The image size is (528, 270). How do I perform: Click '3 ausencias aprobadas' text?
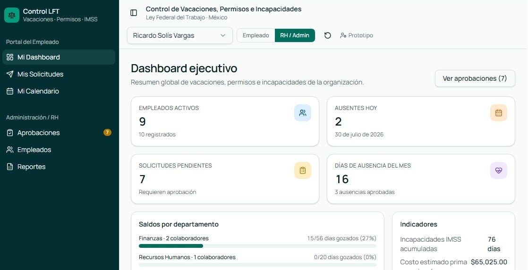365,192
